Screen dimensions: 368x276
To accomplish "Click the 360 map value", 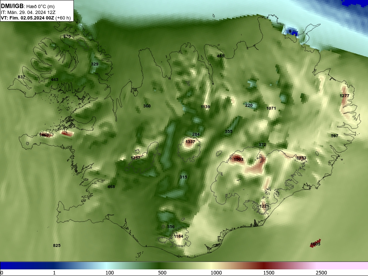I will tap(147, 106).
